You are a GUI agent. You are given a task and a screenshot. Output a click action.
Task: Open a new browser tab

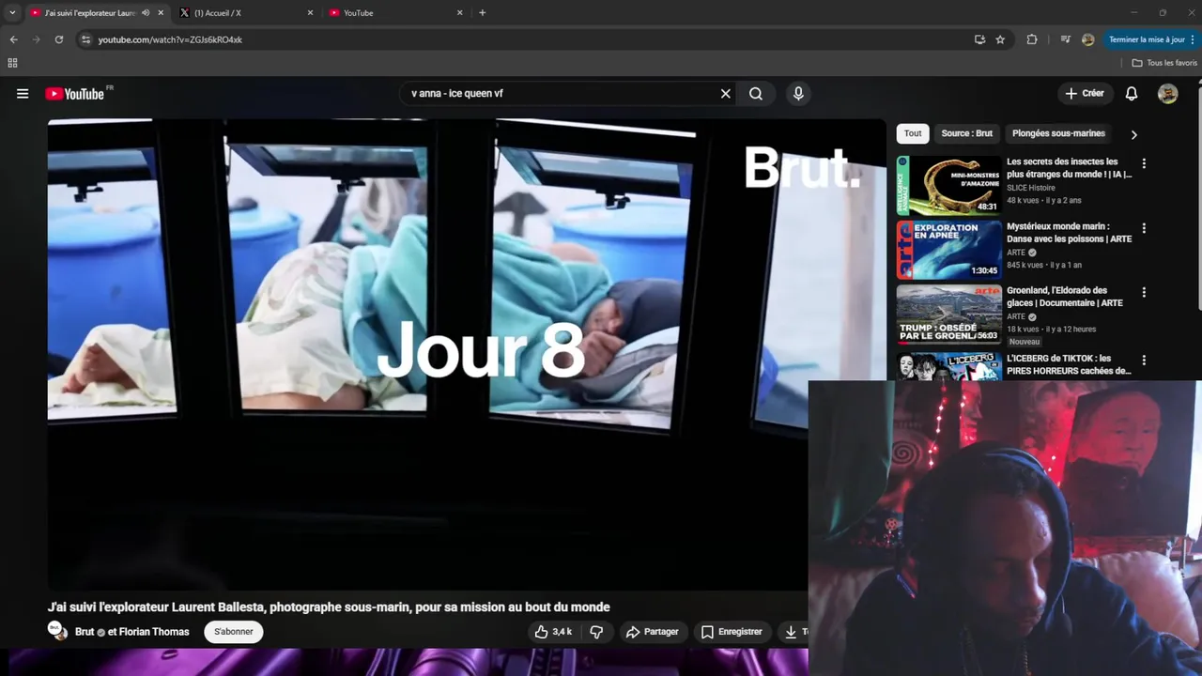tap(483, 13)
